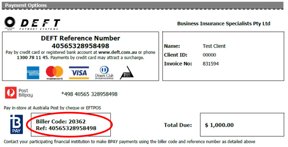
Task: Click the BPAY Ref number line
Action: 66,128
